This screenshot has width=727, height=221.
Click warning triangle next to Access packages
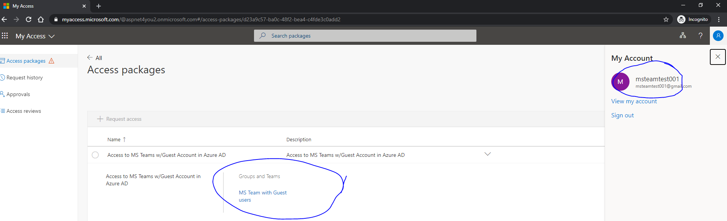tap(51, 61)
